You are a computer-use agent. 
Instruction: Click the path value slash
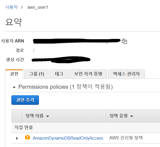tap(34, 50)
